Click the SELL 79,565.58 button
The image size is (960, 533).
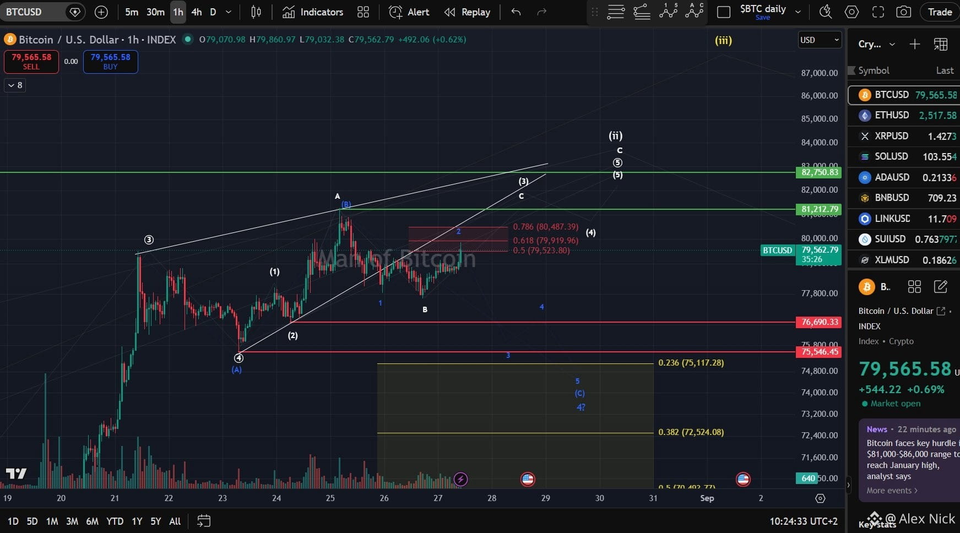coord(31,62)
